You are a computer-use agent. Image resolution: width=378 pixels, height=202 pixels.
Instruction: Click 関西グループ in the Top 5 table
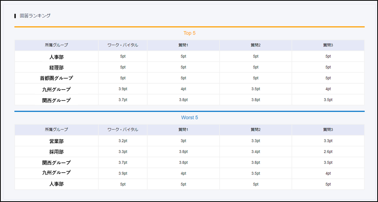56,100
